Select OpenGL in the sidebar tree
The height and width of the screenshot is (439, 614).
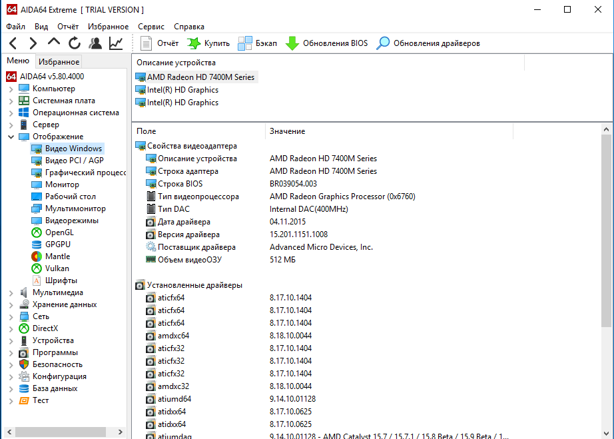59,232
